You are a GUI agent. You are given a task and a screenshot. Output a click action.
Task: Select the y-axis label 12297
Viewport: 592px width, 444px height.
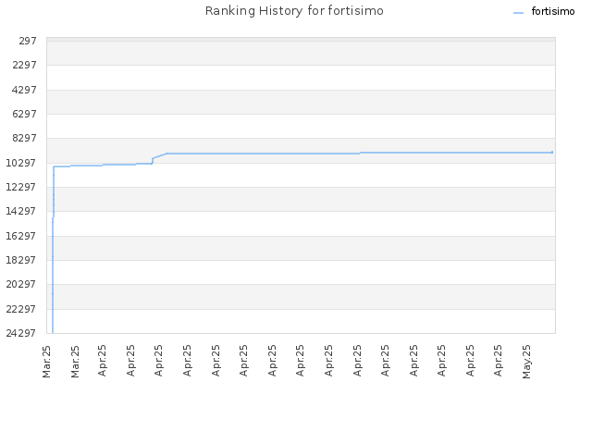21,187
